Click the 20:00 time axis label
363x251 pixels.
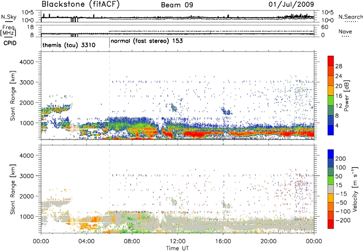269,241
